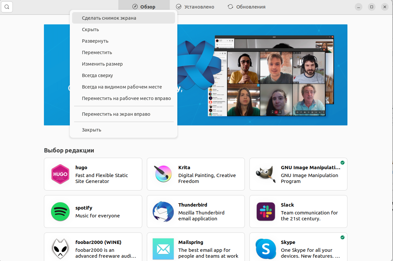Select Скрыть in the window menu
The height and width of the screenshot is (261, 393).
click(124, 30)
